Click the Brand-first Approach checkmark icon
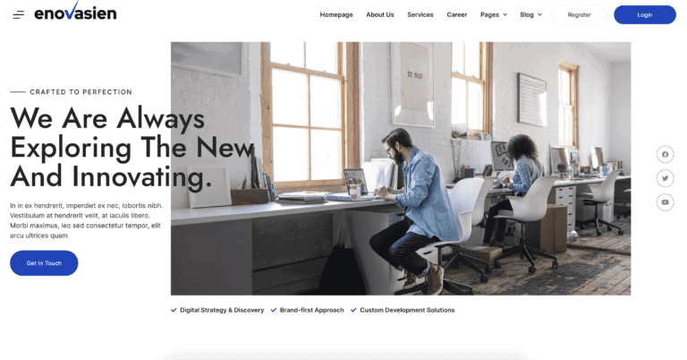This screenshot has height=360, width=687. (x=274, y=310)
